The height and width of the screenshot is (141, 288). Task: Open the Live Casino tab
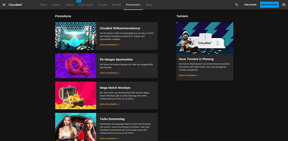(x=86, y=5)
